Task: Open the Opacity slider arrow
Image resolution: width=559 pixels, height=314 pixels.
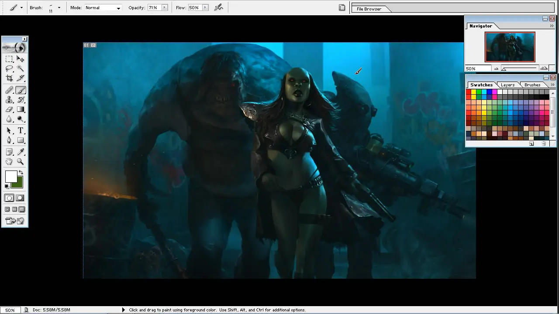Action: tap(165, 7)
